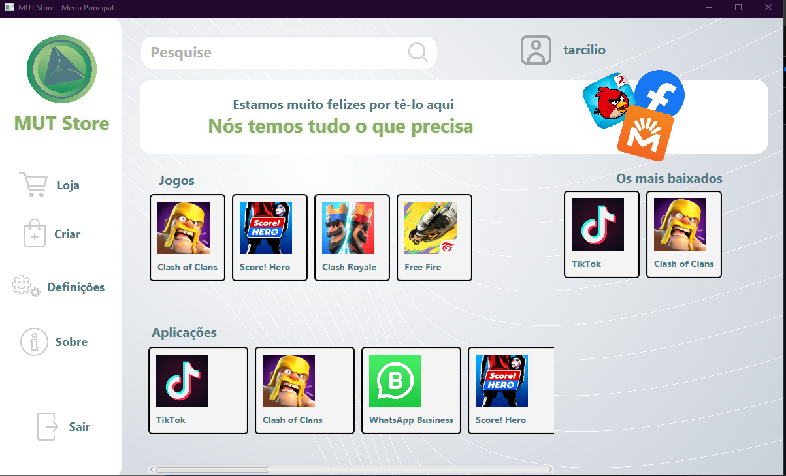786x476 pixels.
Task: Click the Os mais baixados heading
Action: pos(669,178)
